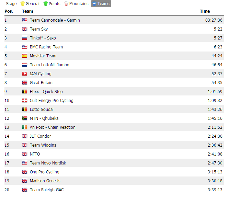Click the Time column header

coord(205,11)
